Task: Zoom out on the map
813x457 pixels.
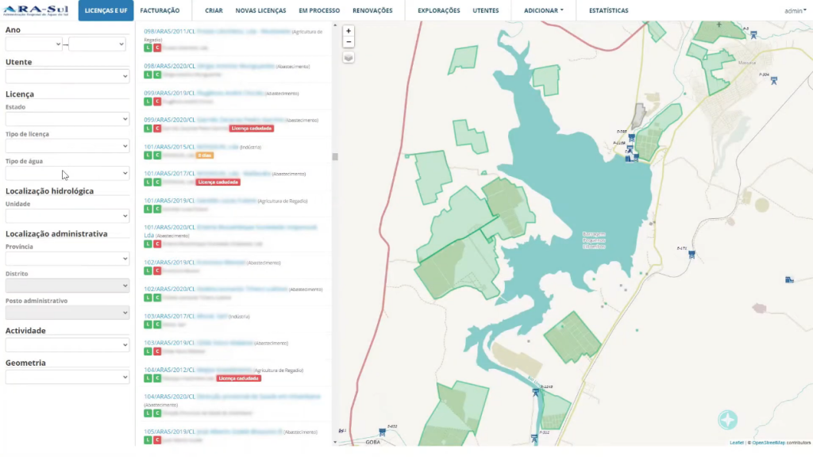Action: click(x=349, y=42)
